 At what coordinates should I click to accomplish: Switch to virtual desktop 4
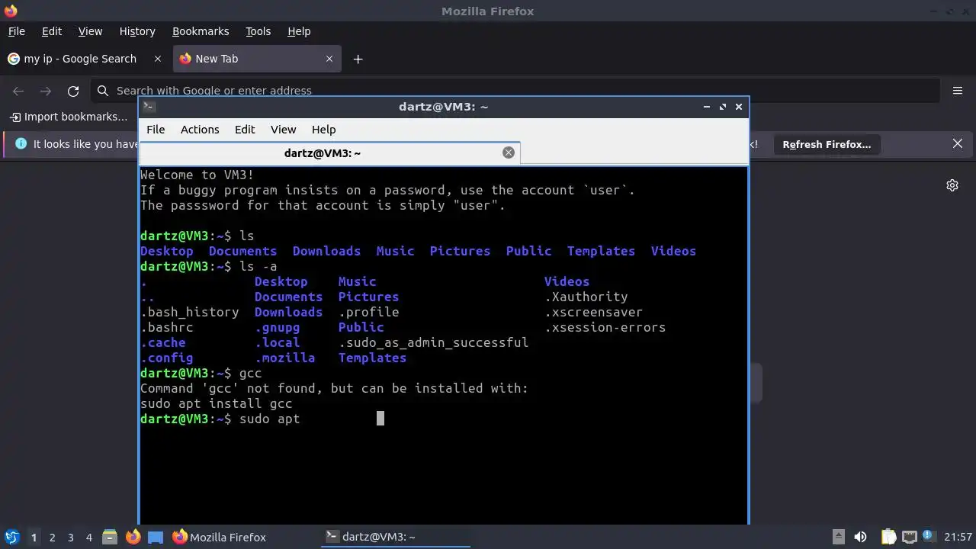(88, 537)
